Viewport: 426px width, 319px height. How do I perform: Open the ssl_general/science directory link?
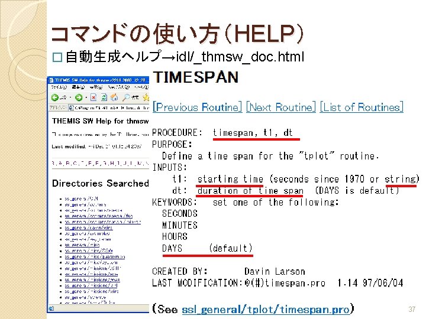click(x=85, y=297)
